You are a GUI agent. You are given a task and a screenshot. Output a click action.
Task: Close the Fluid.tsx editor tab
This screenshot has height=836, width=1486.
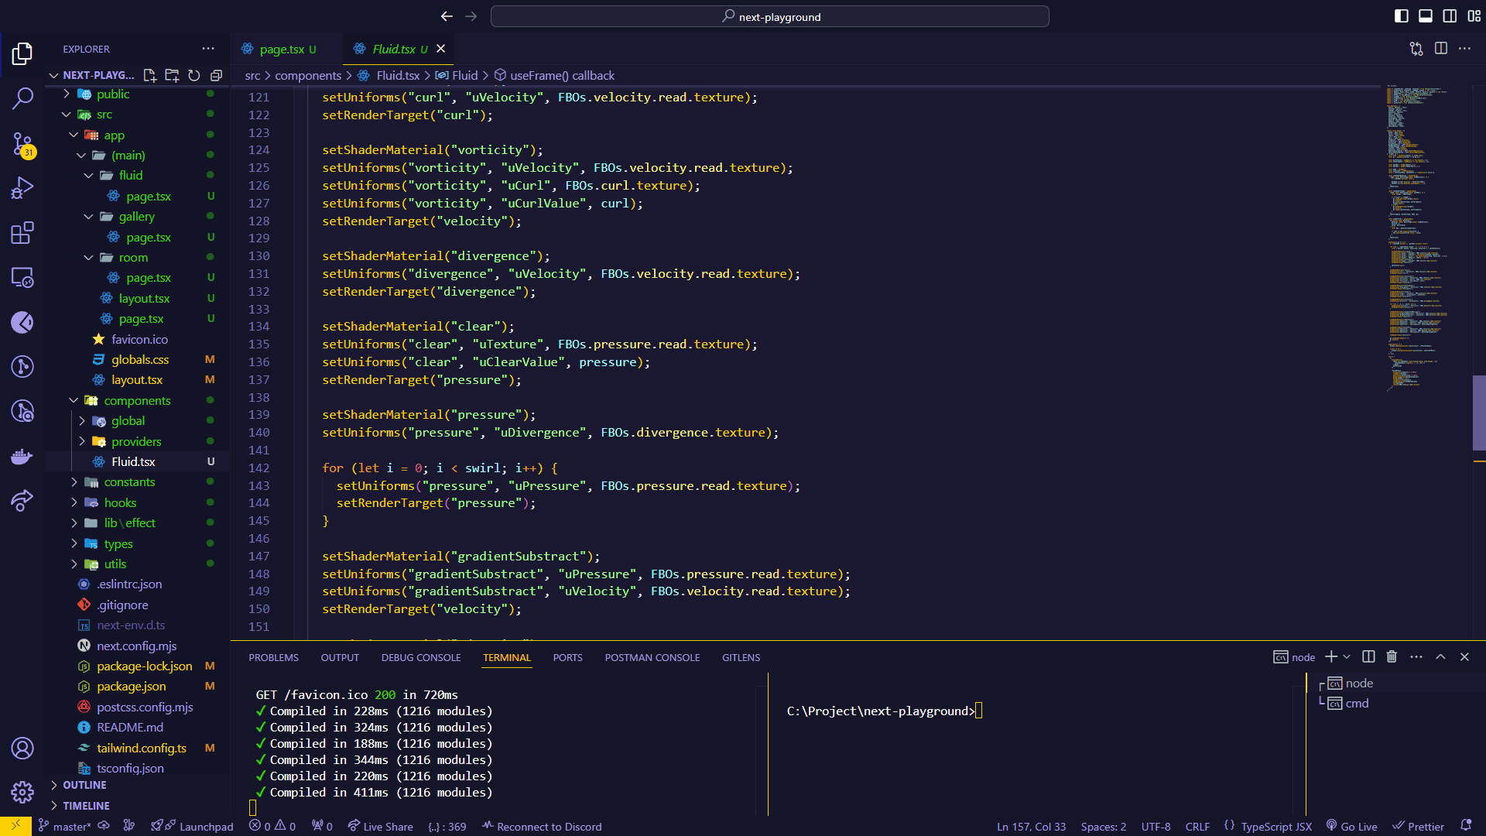[x=440, y=49]
